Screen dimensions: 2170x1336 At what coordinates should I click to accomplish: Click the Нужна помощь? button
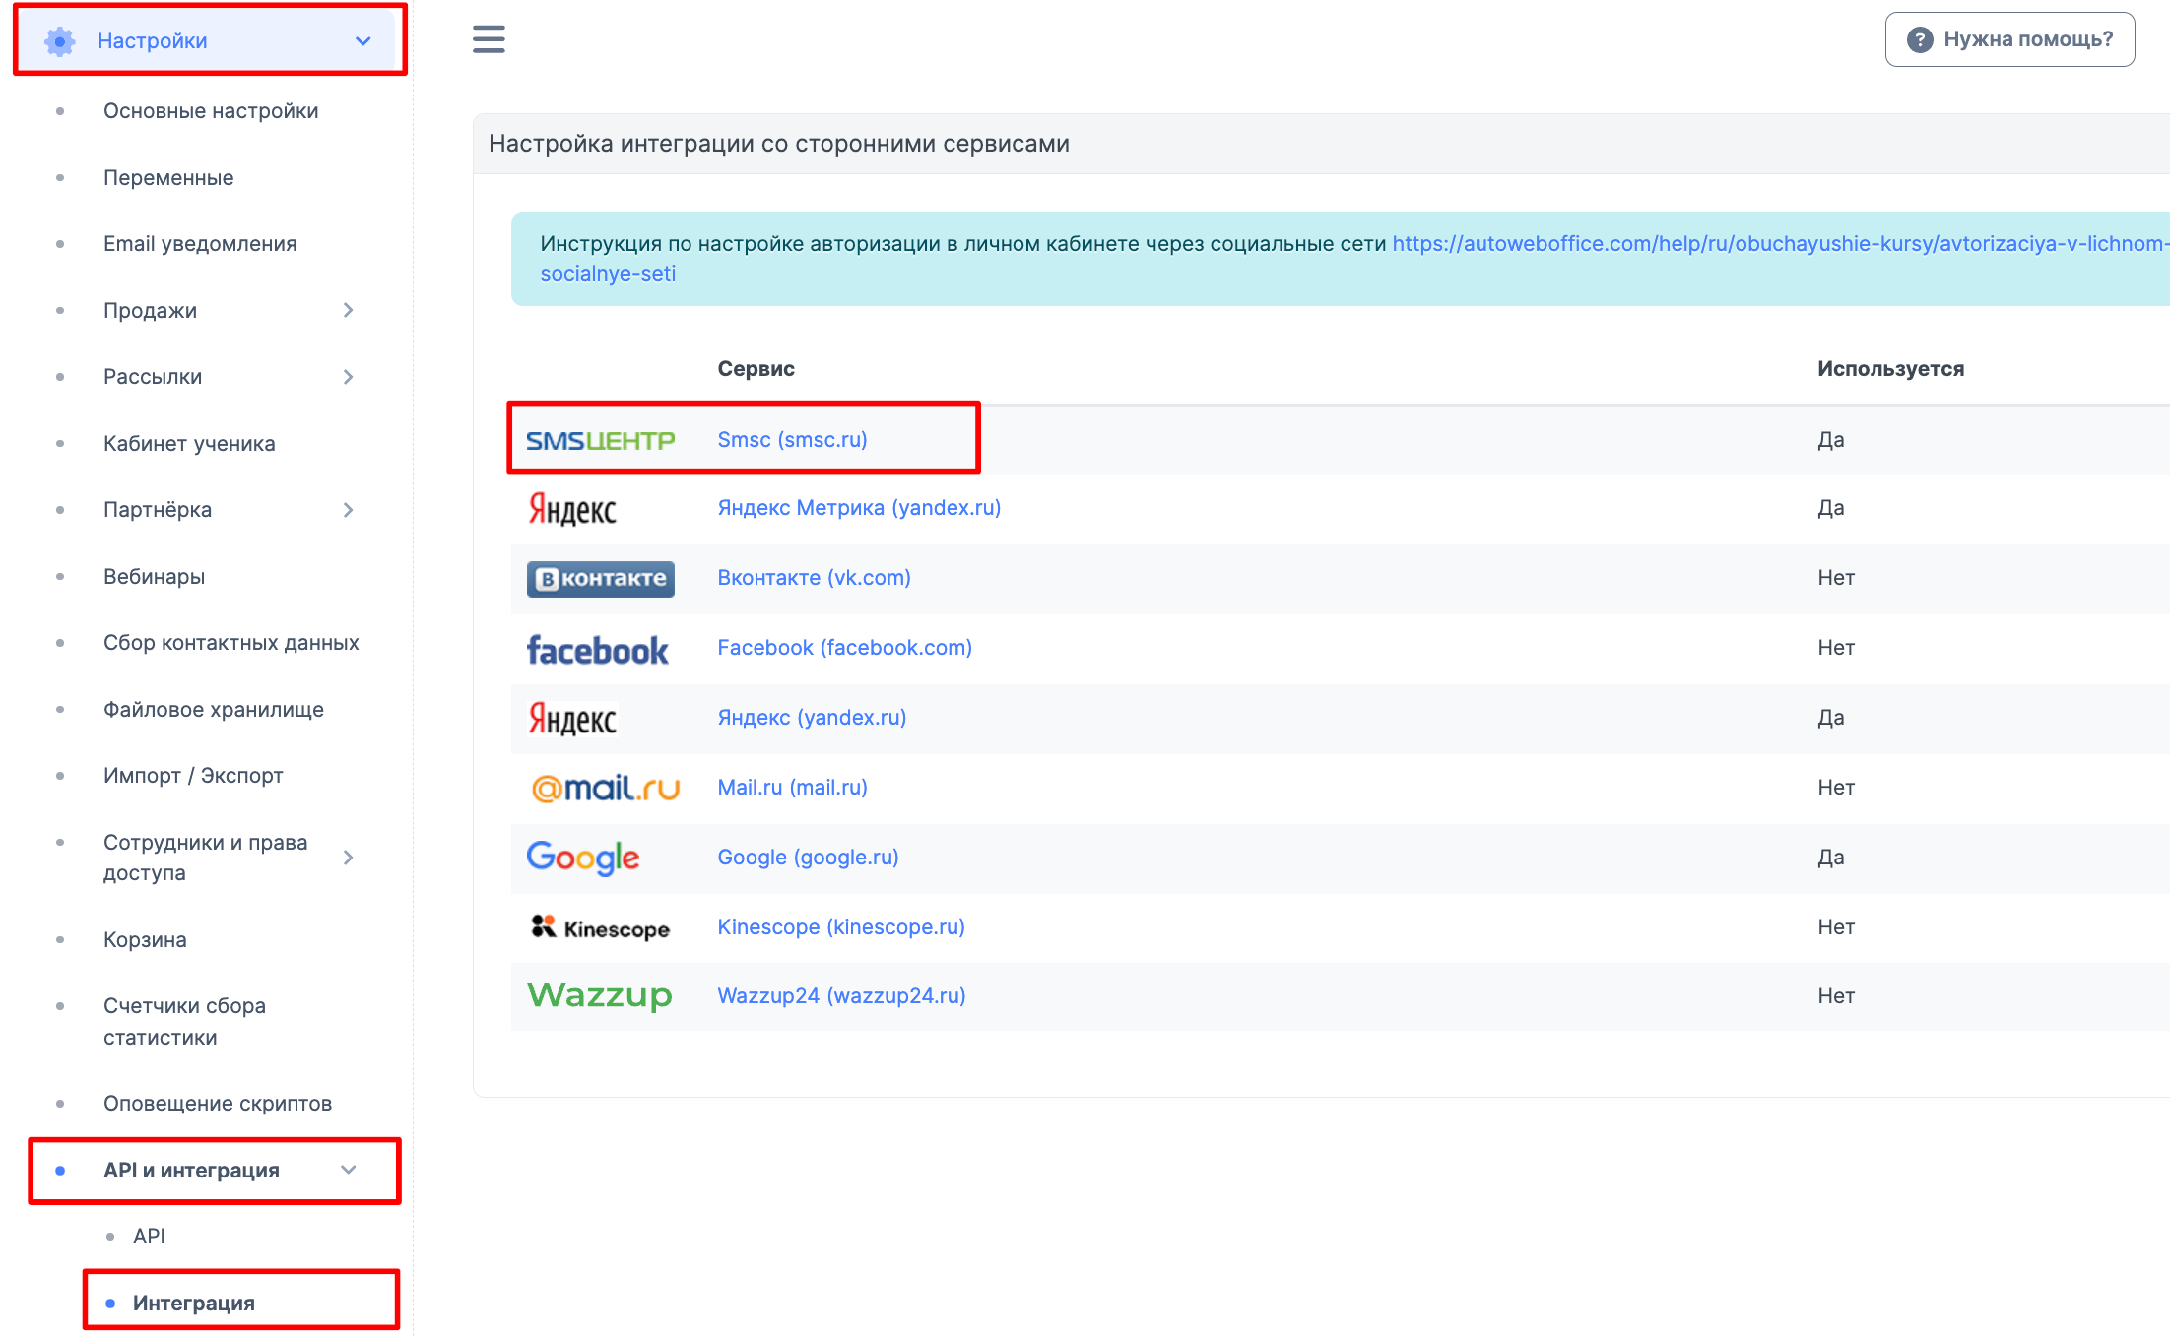(x=2009, y=39)
